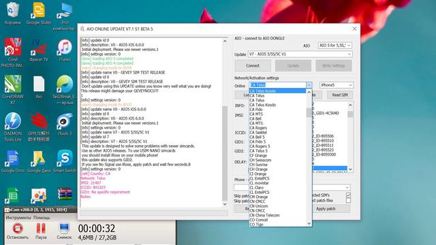Pause oCam recording (Пауза)
436x245 pixels.
(x=41, y=231)
